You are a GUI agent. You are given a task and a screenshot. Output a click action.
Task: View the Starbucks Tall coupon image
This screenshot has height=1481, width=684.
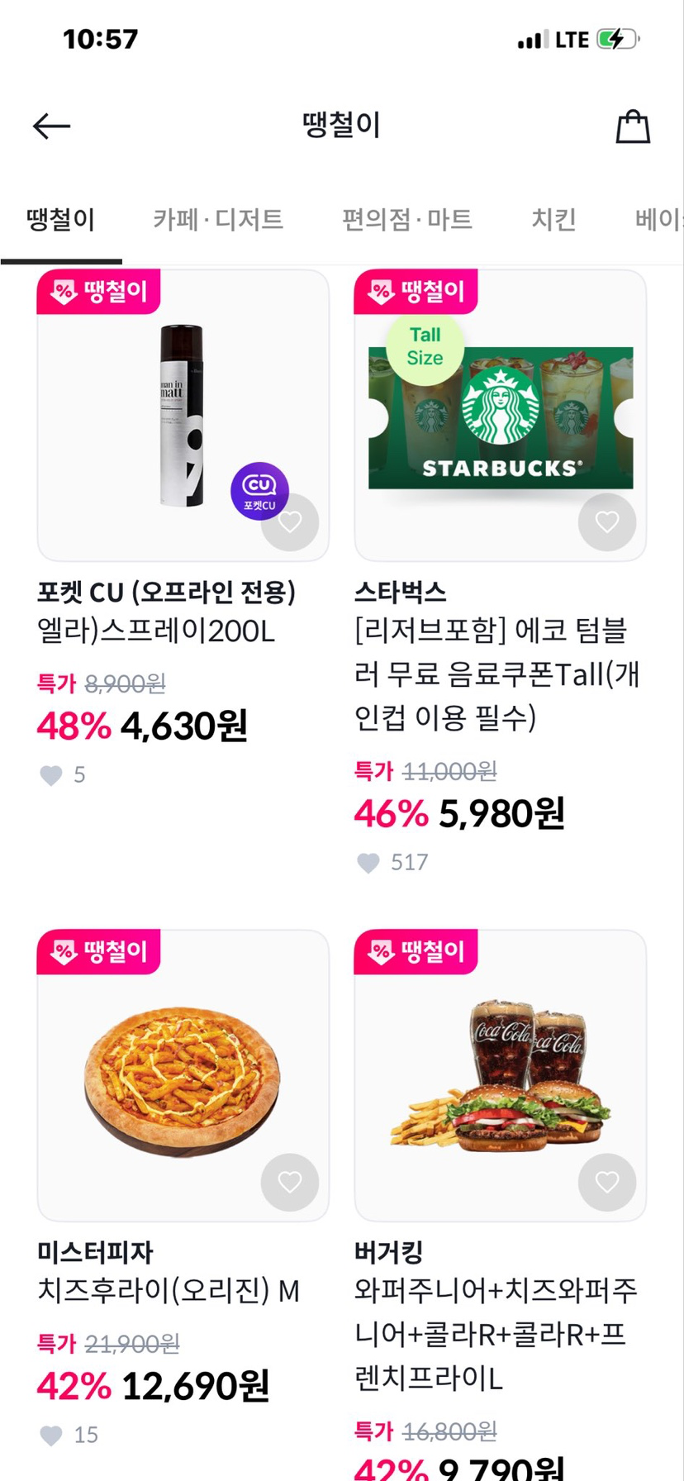click(500, 417)
